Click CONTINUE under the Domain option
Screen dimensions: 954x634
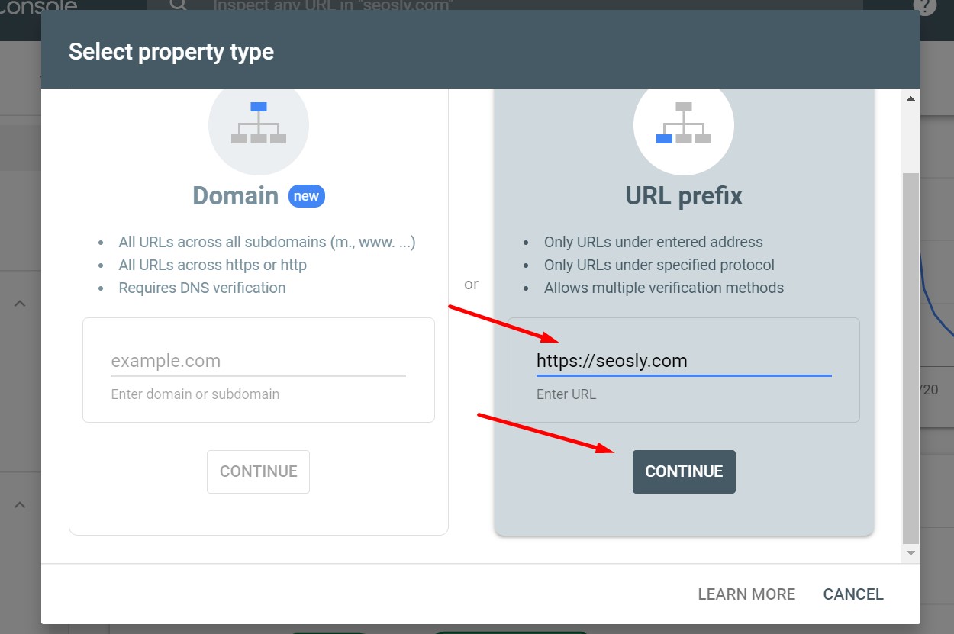click(x=258, y=471)
